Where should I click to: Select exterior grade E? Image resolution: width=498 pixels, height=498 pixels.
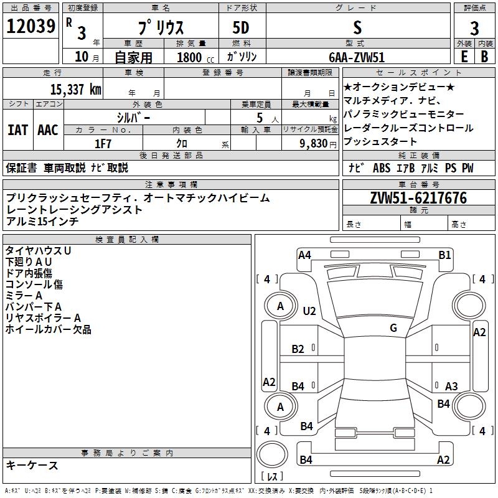pyautogui.click(x=464, y=56)
